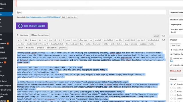Click the Get Shortlink button

[x=72, y=17]
